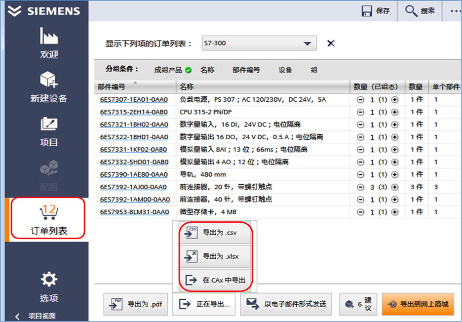
Task: Group the list by 名称
Action: tap(207, 70)
